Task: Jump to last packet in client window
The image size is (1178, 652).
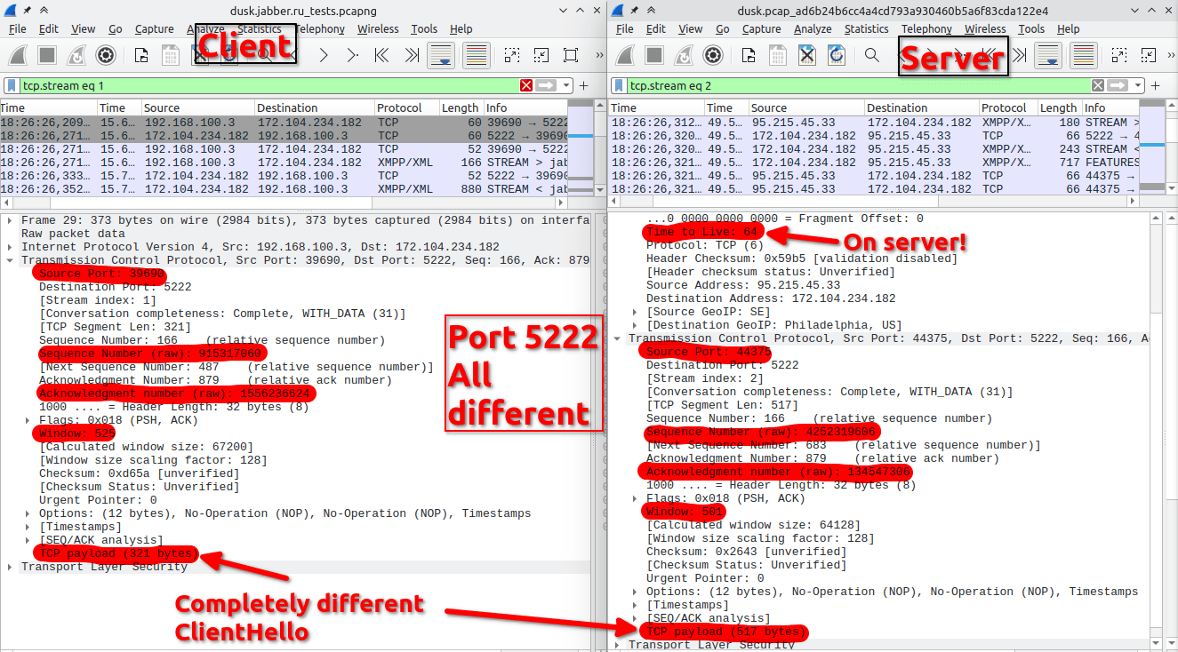Action: click(411, 55)
